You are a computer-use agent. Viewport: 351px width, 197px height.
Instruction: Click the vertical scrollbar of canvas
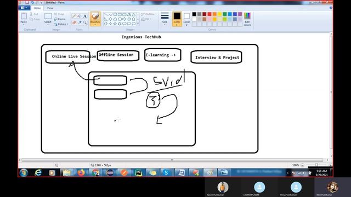point(331,92)
